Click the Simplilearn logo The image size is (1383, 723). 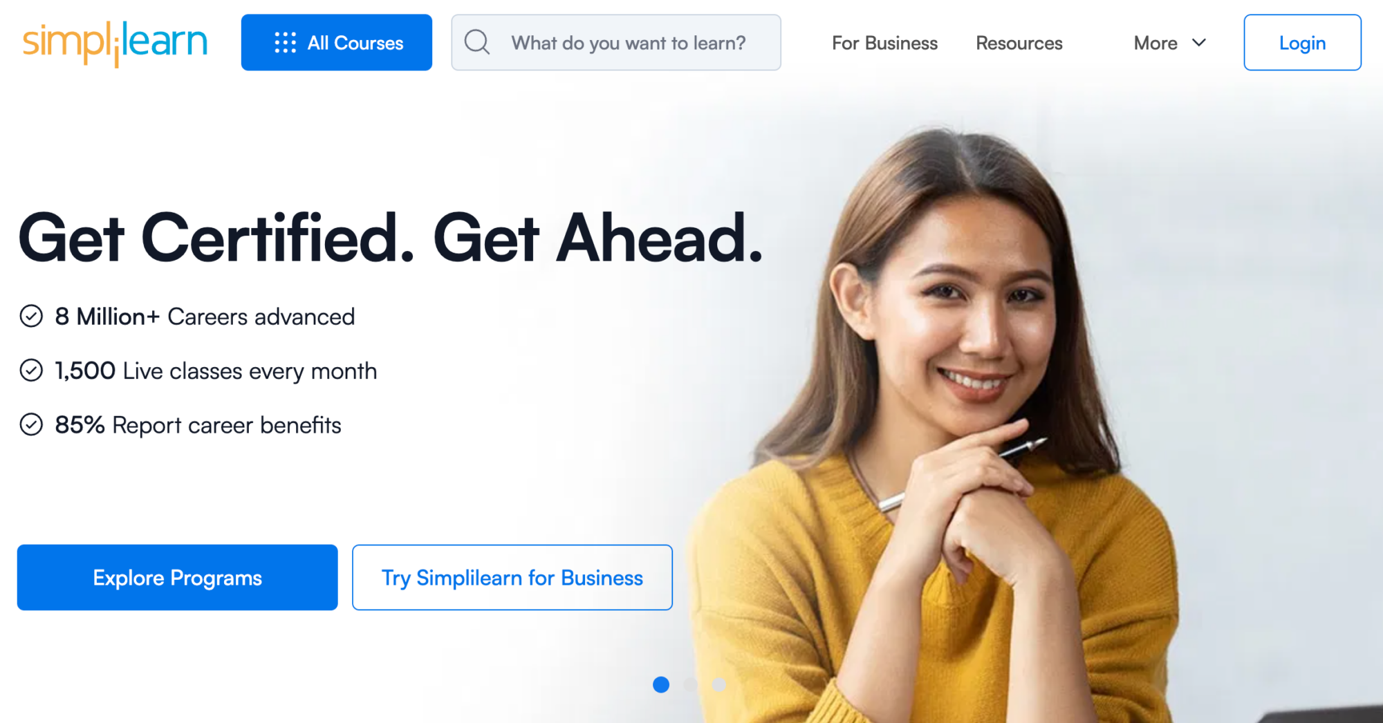[115, 43]
